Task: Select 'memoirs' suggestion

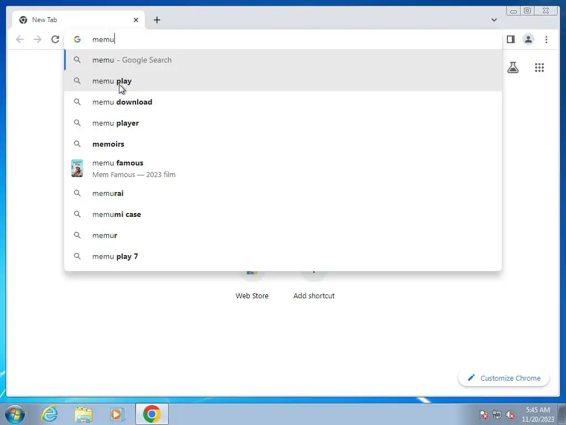Action: click(283, 144)
